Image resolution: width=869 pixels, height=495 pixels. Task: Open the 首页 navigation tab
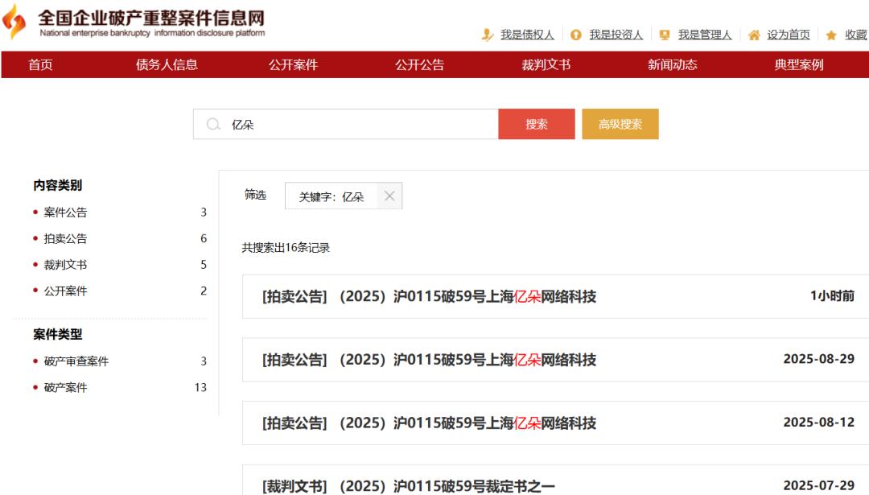point(40,65)
